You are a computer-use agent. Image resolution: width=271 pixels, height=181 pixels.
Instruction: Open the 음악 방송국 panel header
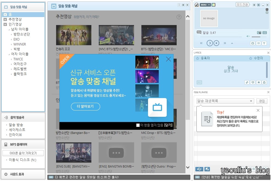click(23, 117)
